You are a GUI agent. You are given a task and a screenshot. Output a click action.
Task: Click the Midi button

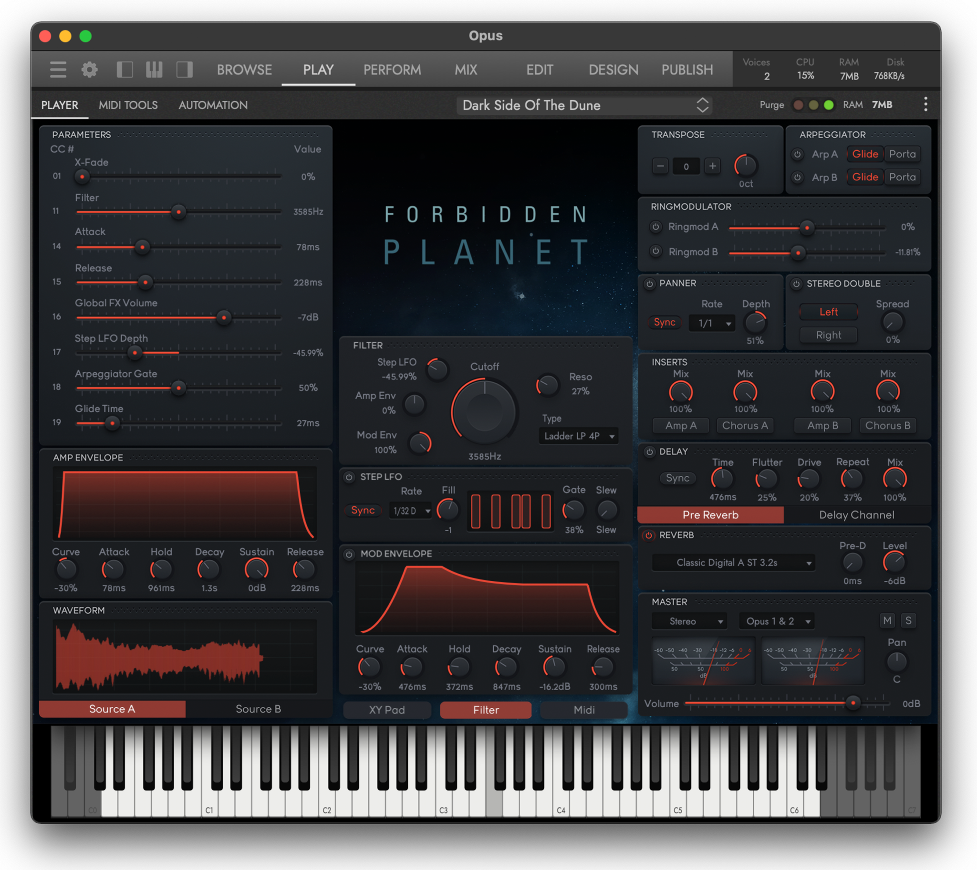coord(583,710)
